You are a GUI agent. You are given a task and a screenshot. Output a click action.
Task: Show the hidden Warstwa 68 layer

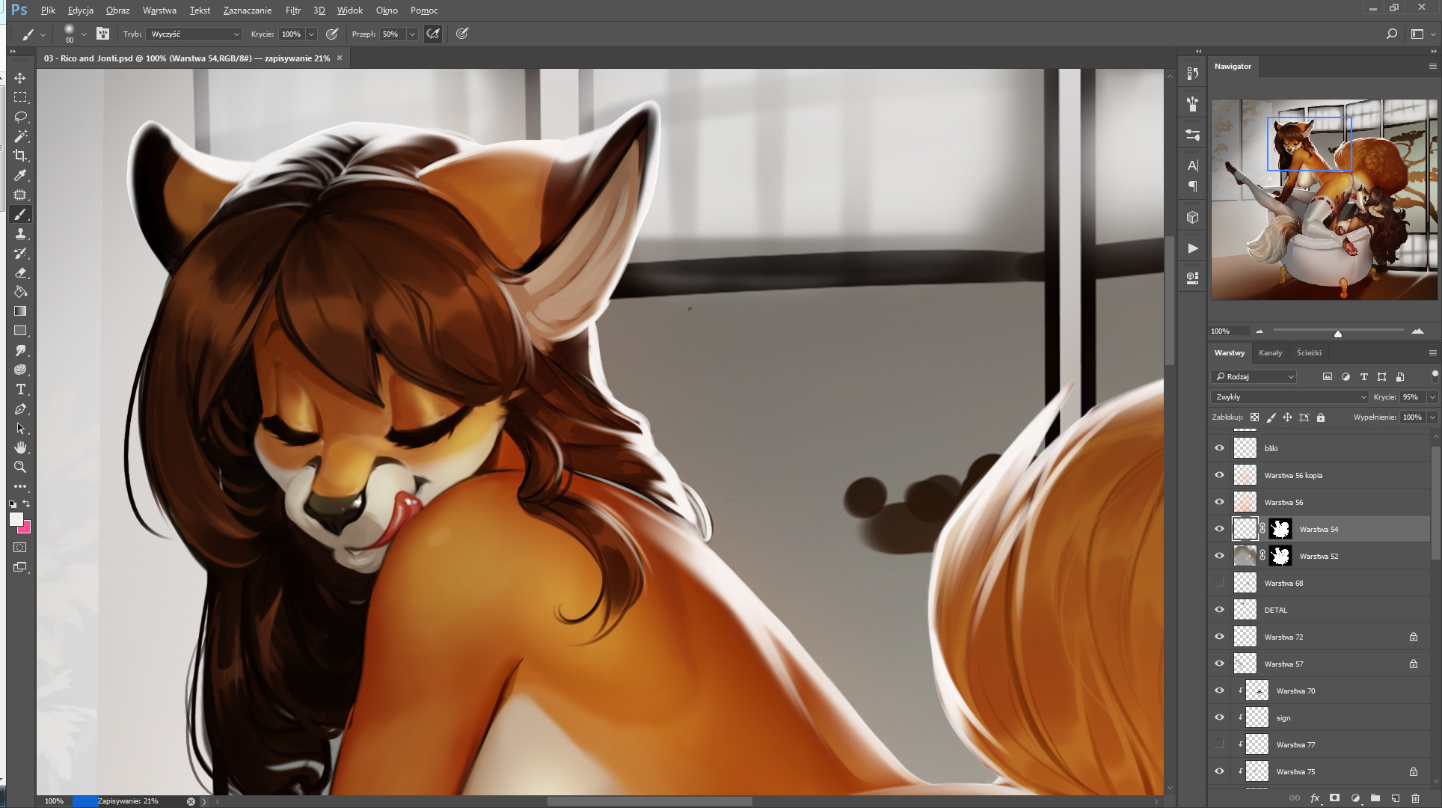1219,583
